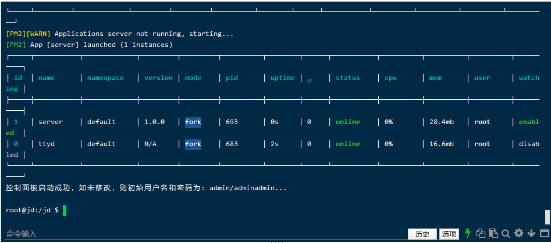The height and width of the screenshot is (243, 551).
Task: Click the paste clipboard icon
Action: 493,233
